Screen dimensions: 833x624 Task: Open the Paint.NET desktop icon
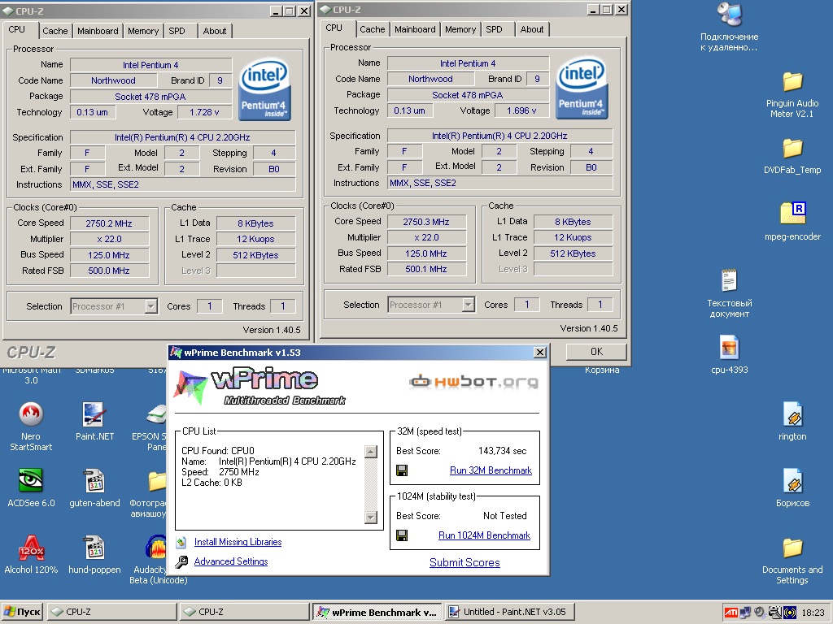[x=94, y=414]
